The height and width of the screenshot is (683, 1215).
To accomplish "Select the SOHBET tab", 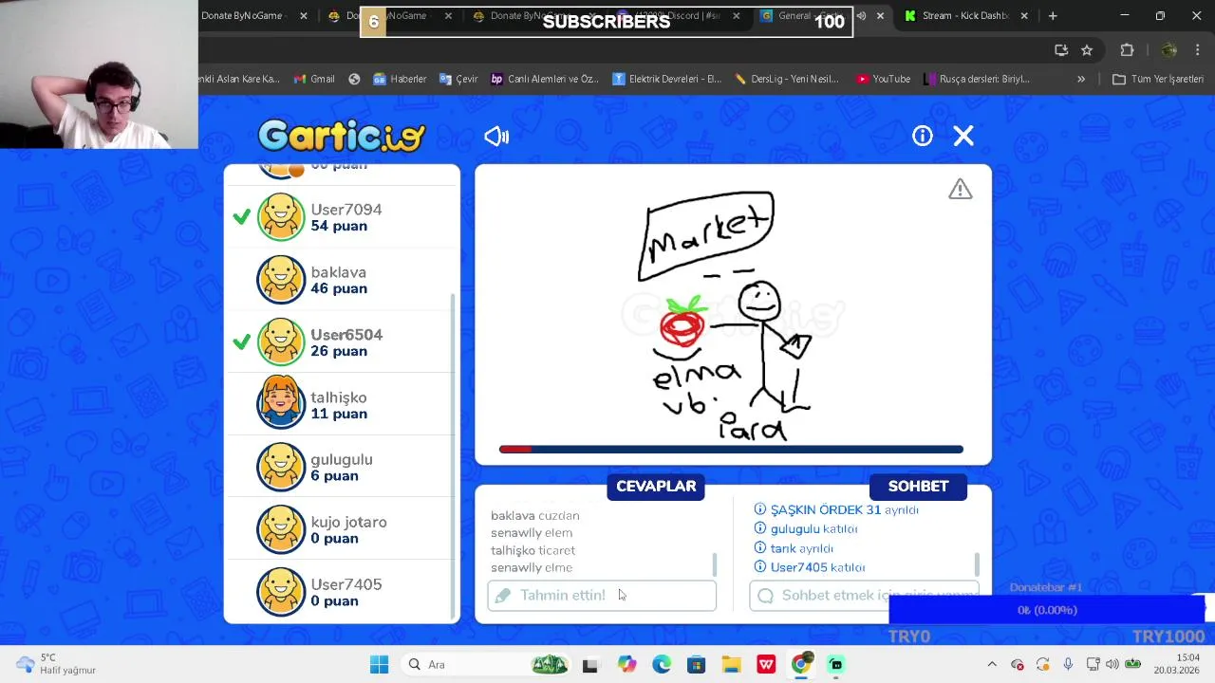I will (918, 486).
